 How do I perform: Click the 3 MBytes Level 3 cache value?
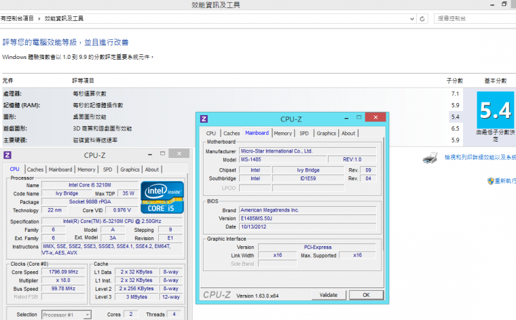136,297
